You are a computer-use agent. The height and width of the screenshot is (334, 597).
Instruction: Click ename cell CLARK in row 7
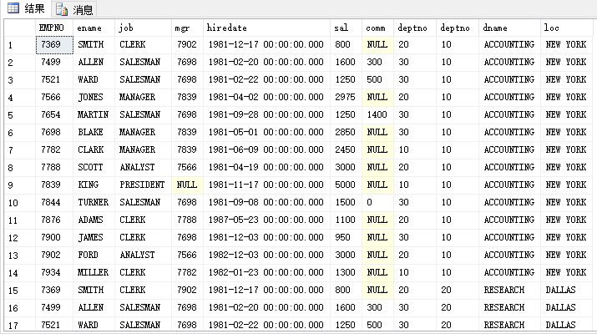click(94, 150)
